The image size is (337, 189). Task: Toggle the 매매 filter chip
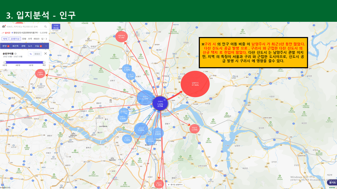[5, 39]
